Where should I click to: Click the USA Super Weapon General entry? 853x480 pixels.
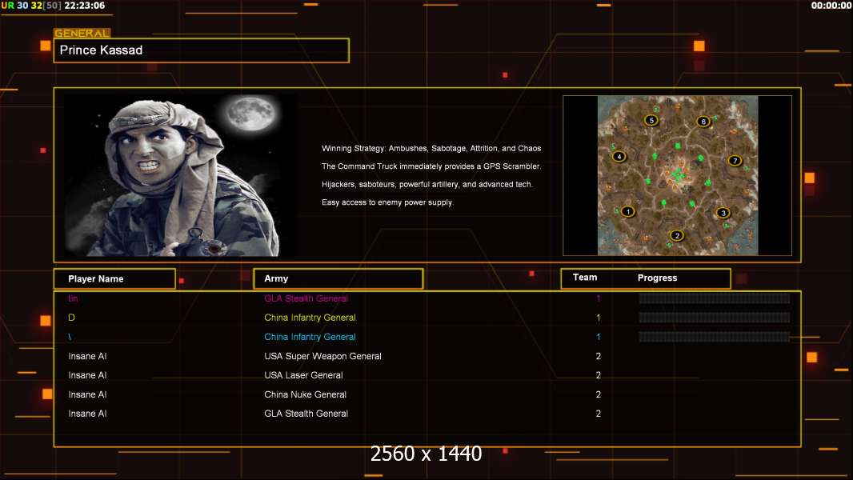pos(322,356)
